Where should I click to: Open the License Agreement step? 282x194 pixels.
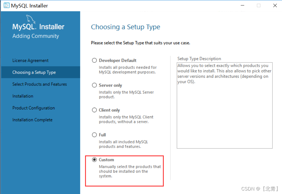pos(30,60)
